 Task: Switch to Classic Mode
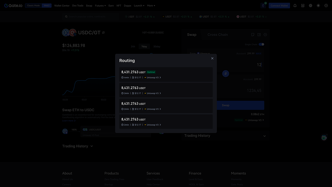tap(33, 5)
